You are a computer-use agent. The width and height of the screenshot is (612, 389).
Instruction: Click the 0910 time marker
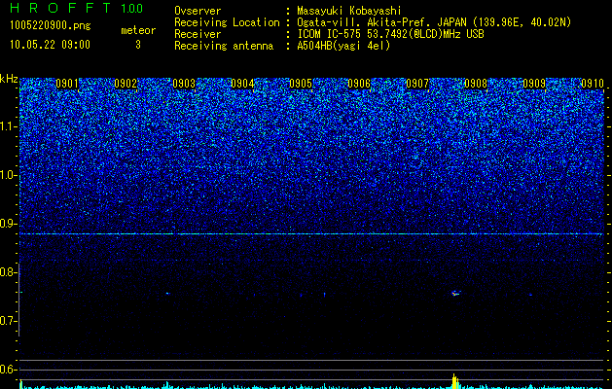click(x=593, y=84)
